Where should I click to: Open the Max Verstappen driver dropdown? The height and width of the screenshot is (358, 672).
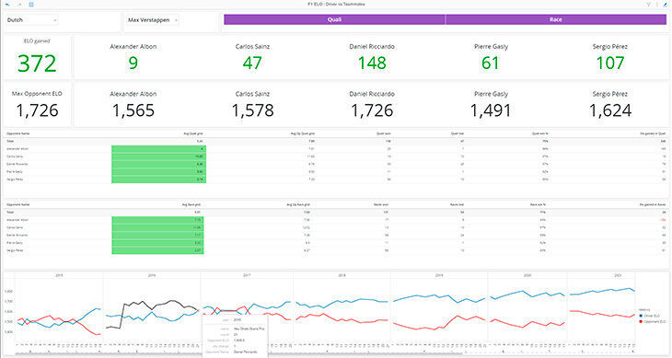point(153,19)
